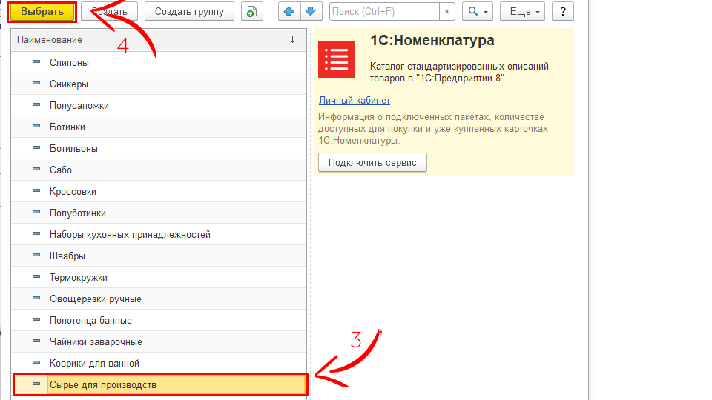Click the copy item icon with green plus
The height and width of the screenshot is (400, 712).
[x=252, y=12]
